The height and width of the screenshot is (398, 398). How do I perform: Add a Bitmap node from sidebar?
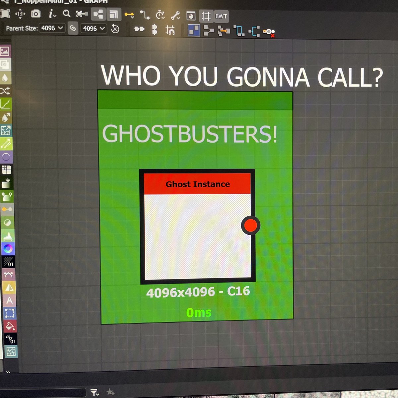click(5, 51)
